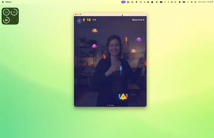Image resolution: width=214 pixels, height=138 pixels.
Task: Click the highlighted purple menu bar icon
Action: 123,2
